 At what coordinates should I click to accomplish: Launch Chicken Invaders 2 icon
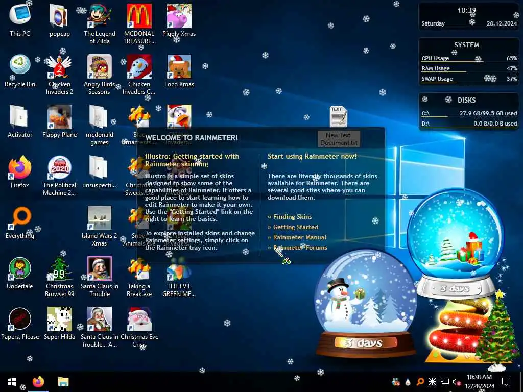pos(59,74)
